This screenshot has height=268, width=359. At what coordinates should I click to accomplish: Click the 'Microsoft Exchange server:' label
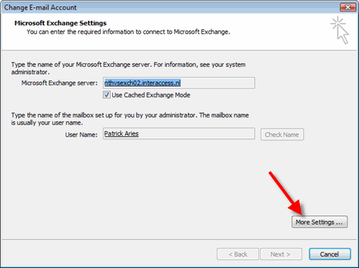[x=60, y=83]
